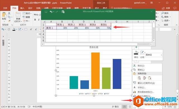Click Undo in the chart data window
This screenshot has width=179, height=109.
pos(51,12)
